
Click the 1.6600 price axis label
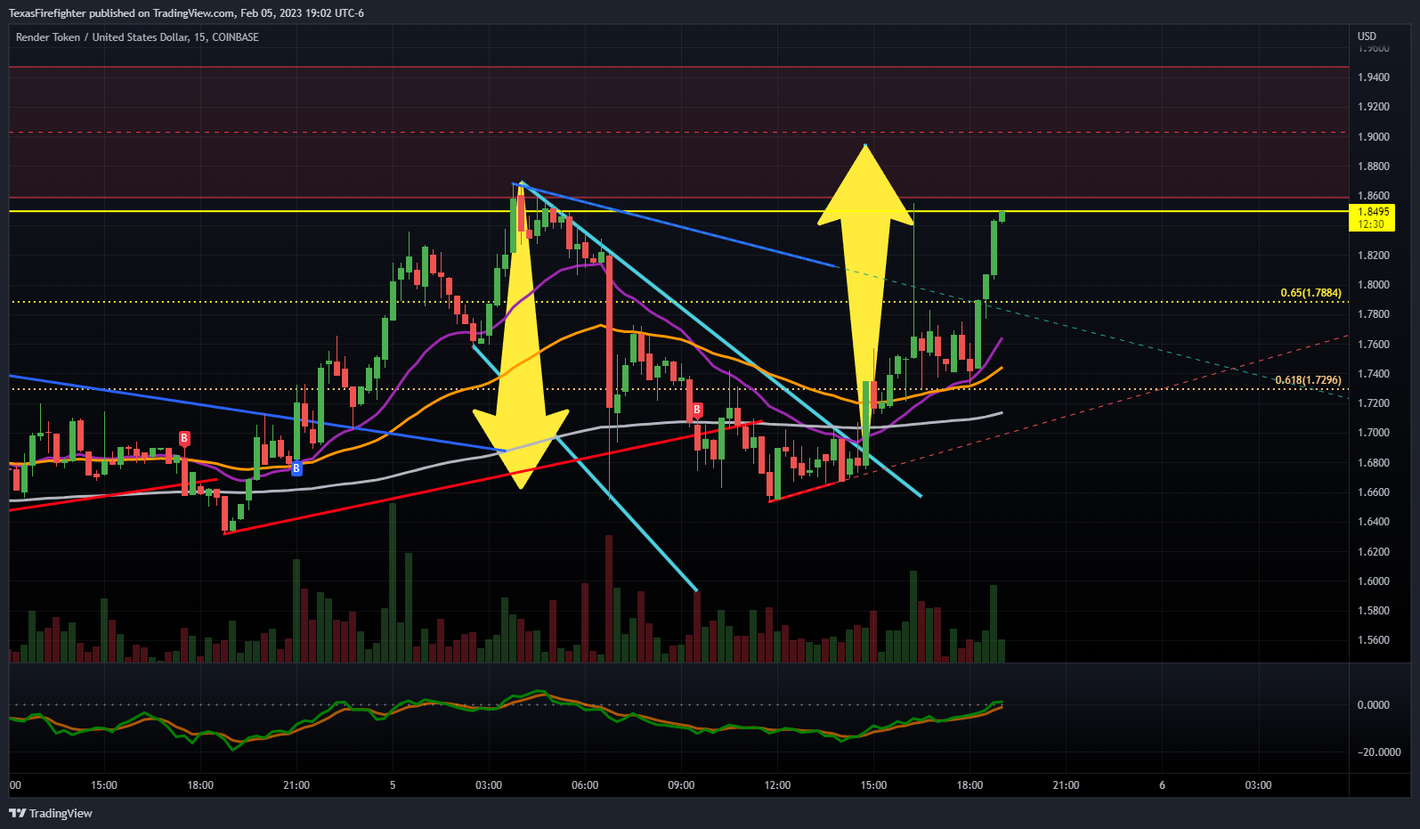[1373, 492]
